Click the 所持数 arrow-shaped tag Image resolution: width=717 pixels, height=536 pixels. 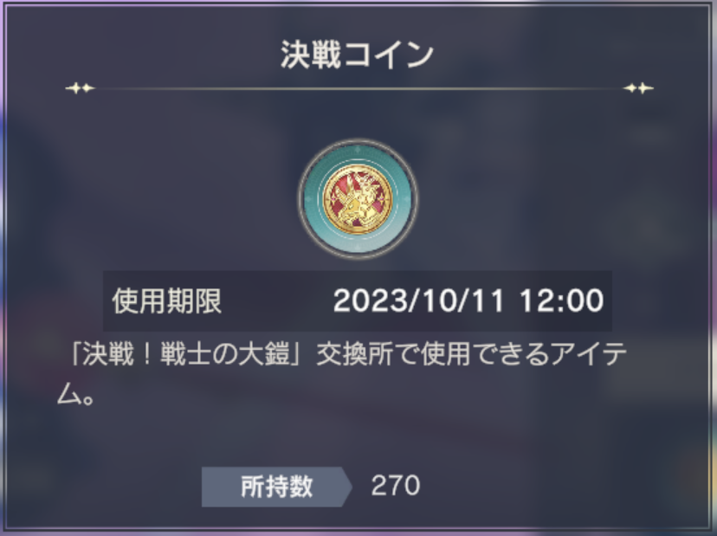(x=276, y=487)
